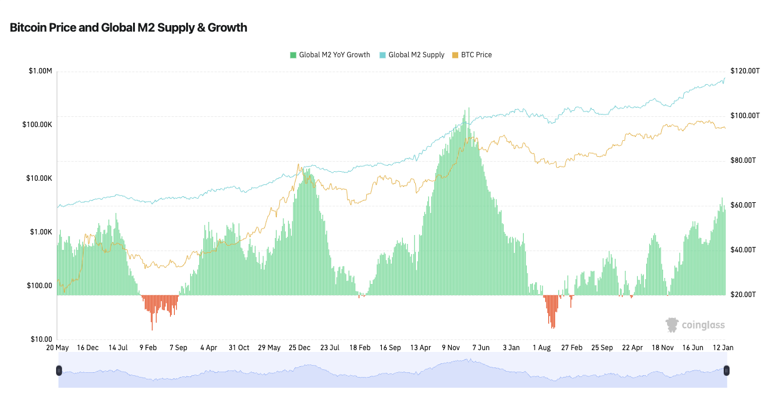Click the left range slider handle
Viewport: 781px width, 408px height.
(x=58, y=370)
